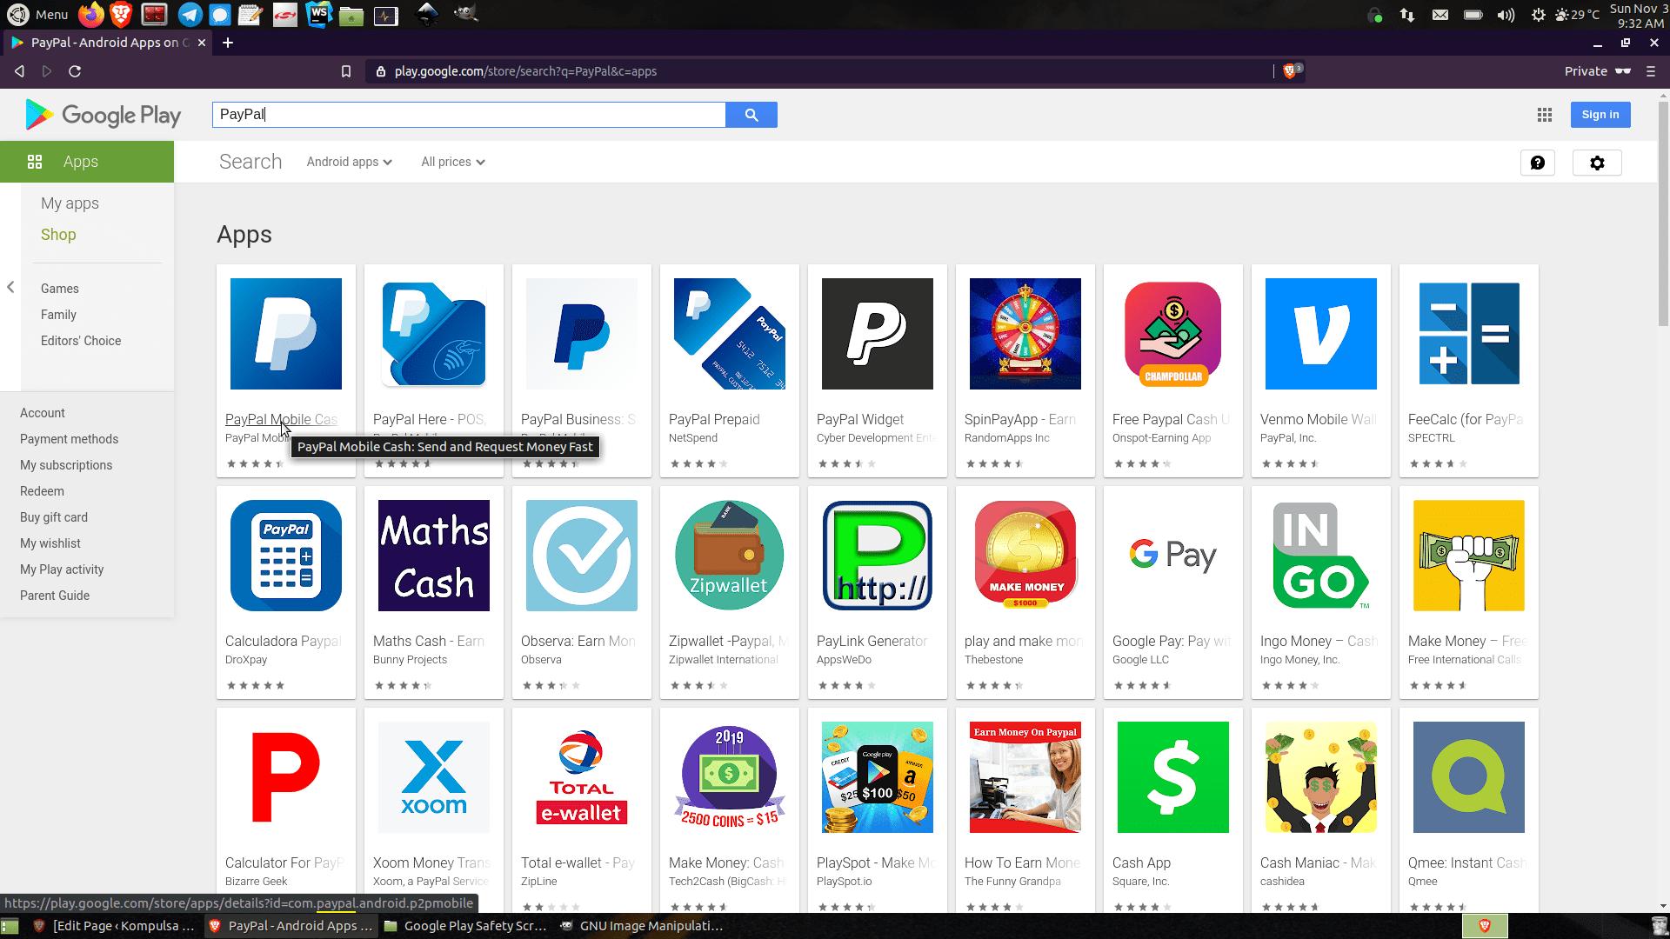Expand the Android apps dropdown
1670x939 pixels.
coord(349,162)
